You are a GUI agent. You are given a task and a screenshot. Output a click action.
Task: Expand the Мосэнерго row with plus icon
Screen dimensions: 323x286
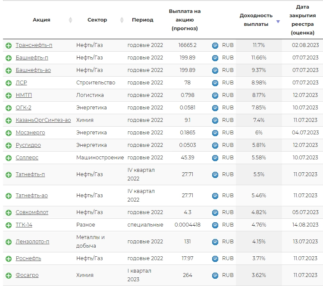tap(8, 133)
